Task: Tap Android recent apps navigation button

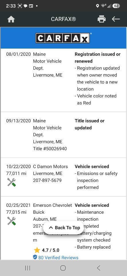Action: tap(28, 268)
